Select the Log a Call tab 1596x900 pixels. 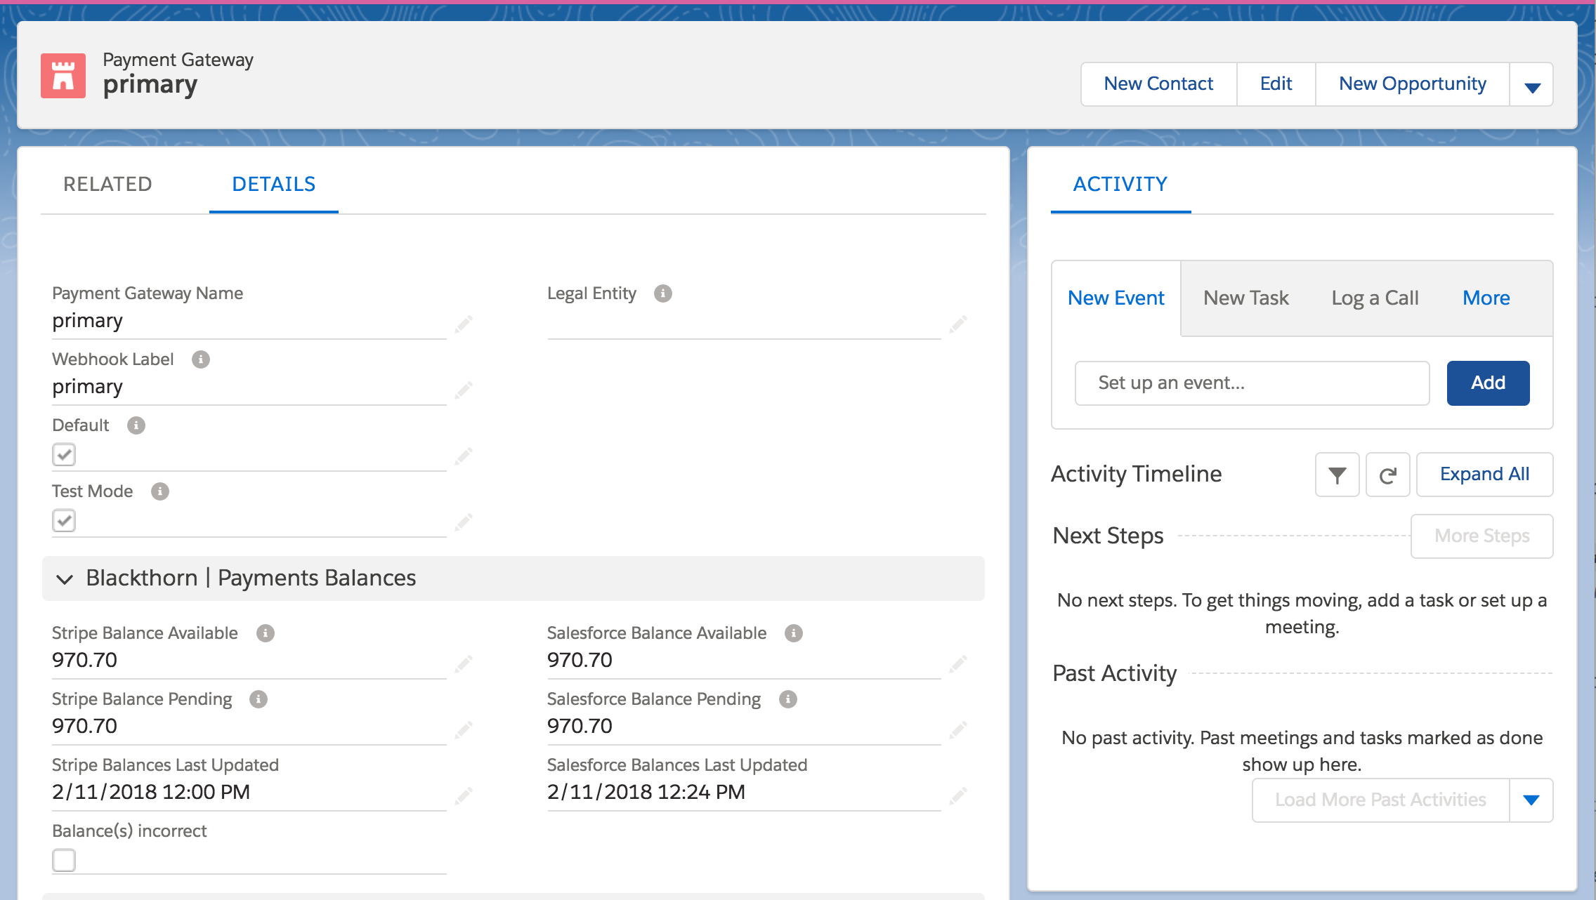[1375, 298]
